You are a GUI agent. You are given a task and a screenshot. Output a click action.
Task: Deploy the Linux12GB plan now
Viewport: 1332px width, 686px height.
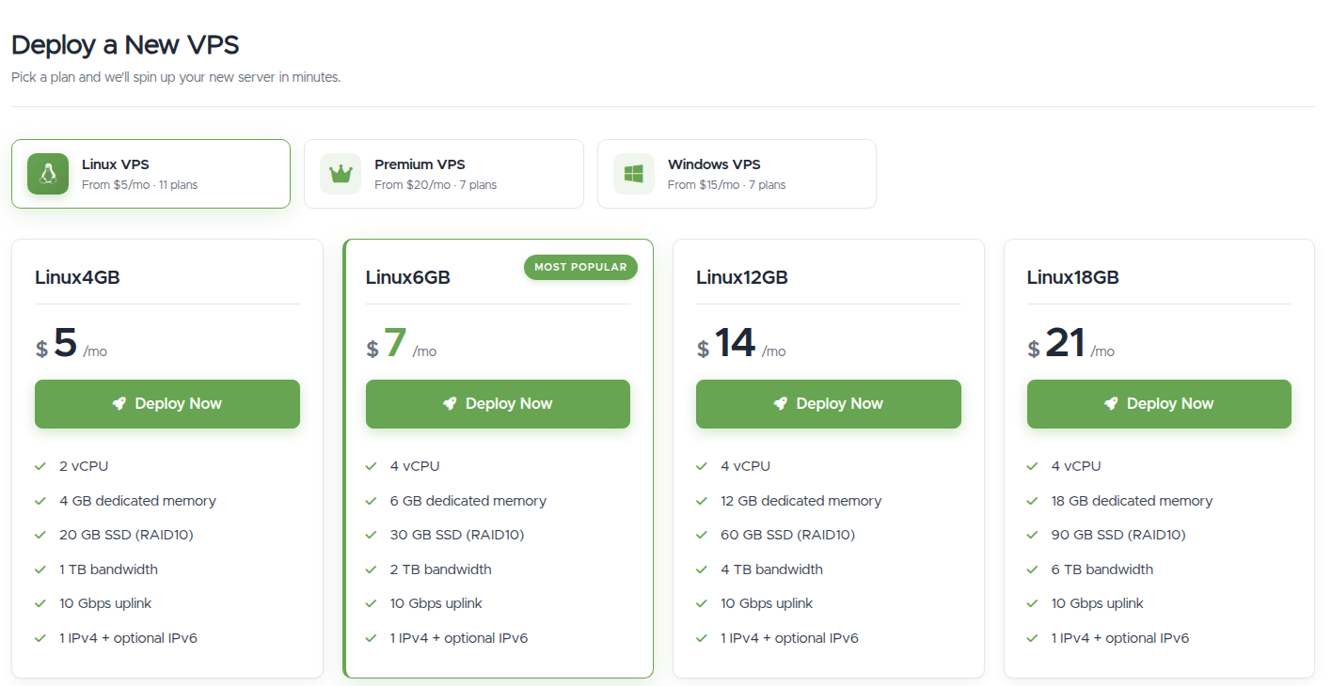click(x=829, y=404)
